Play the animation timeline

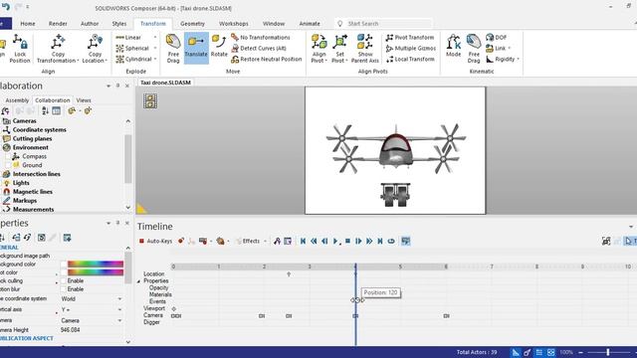tap(335, 241)
